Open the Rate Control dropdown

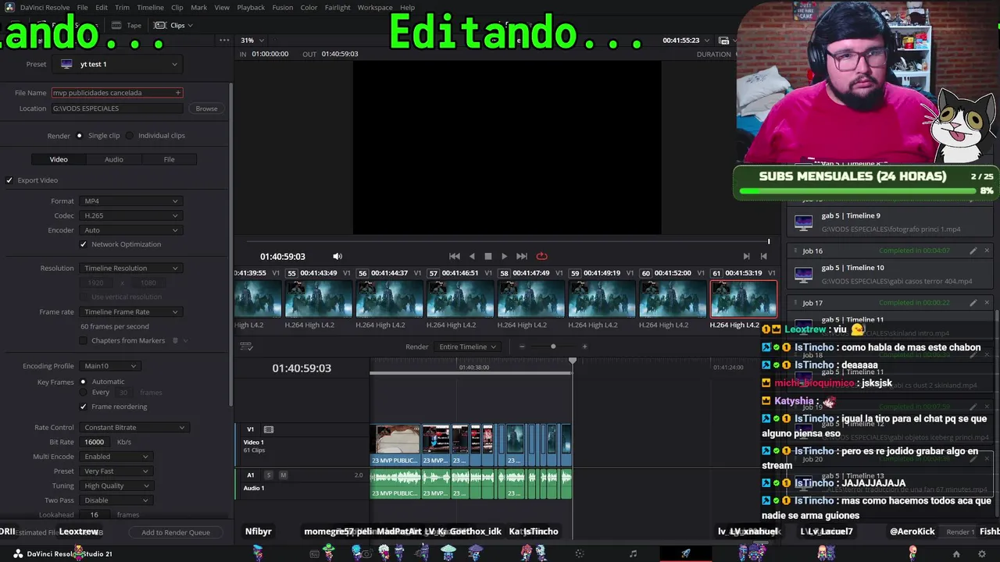134,428
